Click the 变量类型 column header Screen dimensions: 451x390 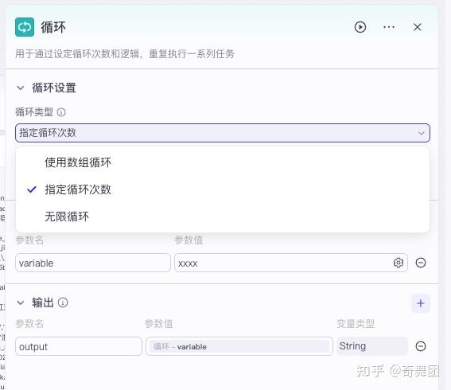356,323
